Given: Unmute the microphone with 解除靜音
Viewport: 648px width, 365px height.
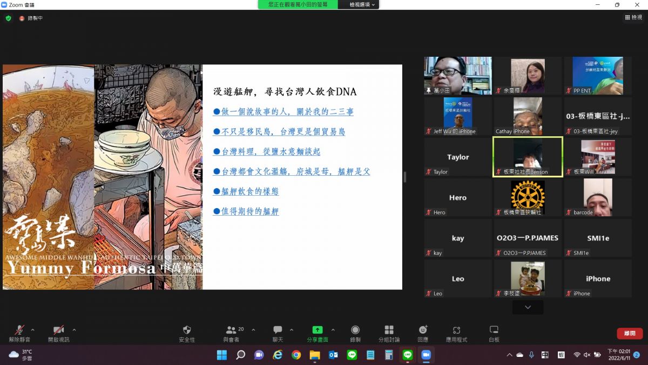Looking at the screenshot, I should 19,334.
